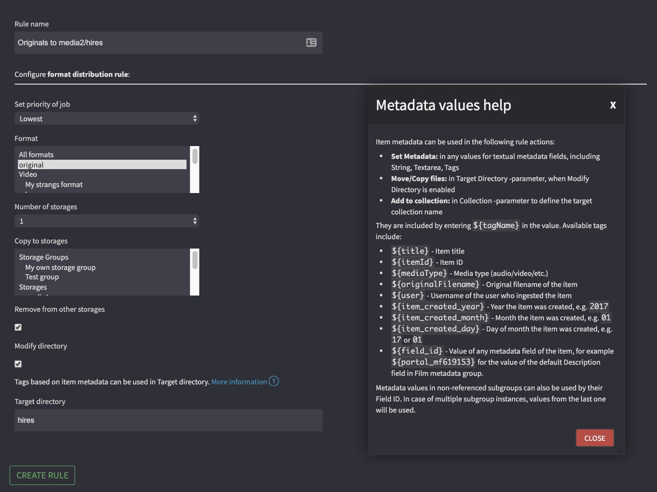Click the Set Metadata bold label
The height and width of the screenshot is (492, 657).
click(x=414, y=156)
